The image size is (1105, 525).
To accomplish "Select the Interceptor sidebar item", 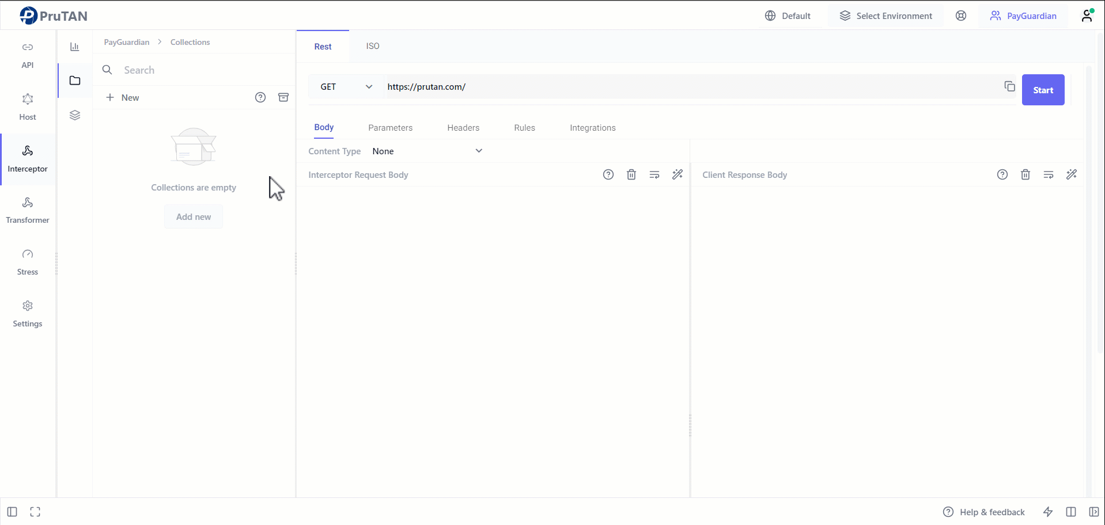I will pyautogui.click(x=28, y=159).
